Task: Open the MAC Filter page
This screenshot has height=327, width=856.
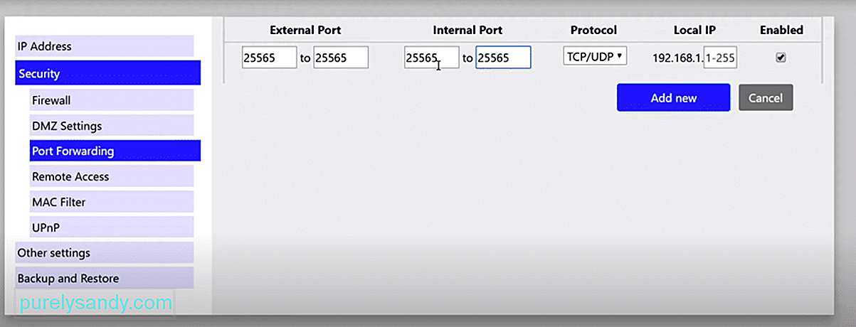Action: tap(112, 202)
